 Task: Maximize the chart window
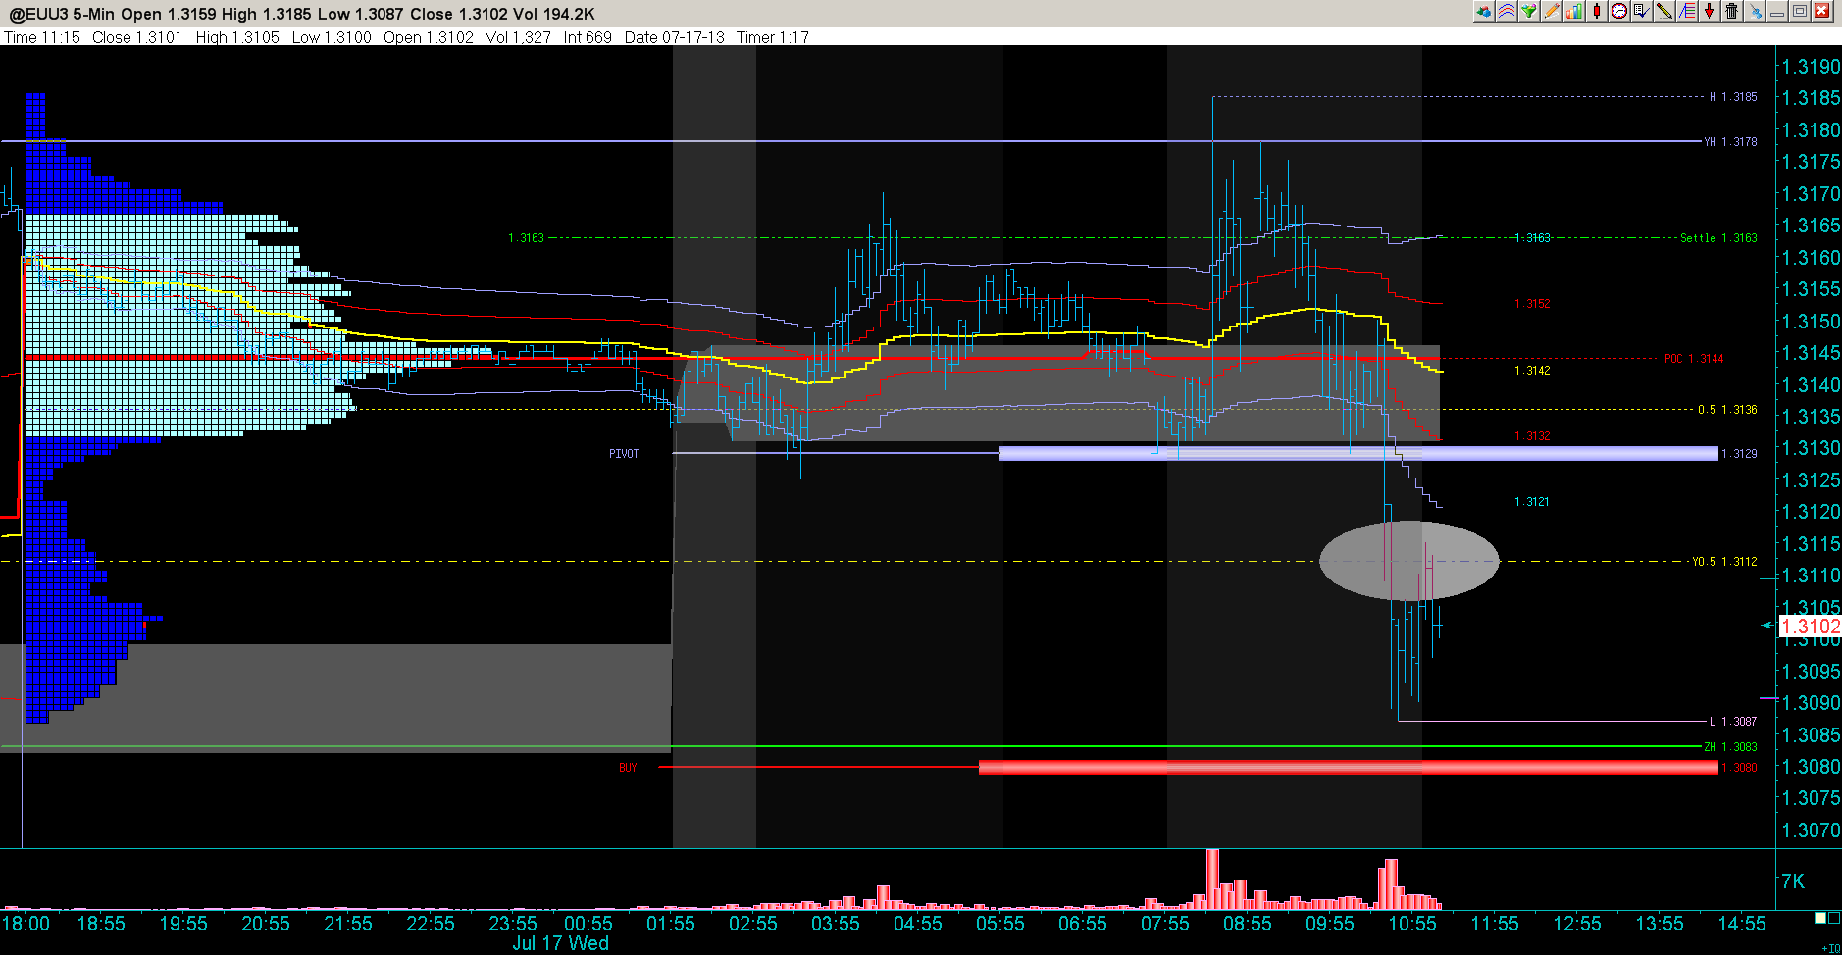point(1799,11)
